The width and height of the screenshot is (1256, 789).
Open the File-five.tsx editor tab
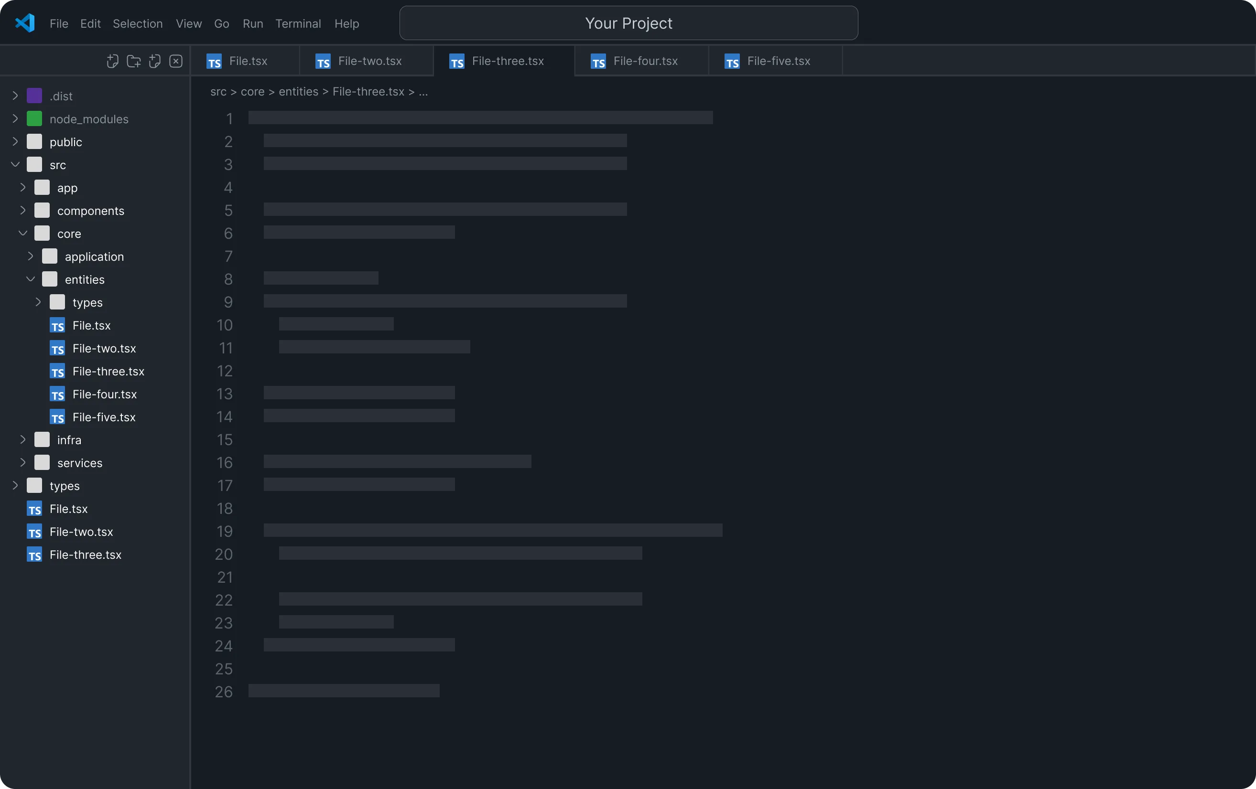coord(776,61)
